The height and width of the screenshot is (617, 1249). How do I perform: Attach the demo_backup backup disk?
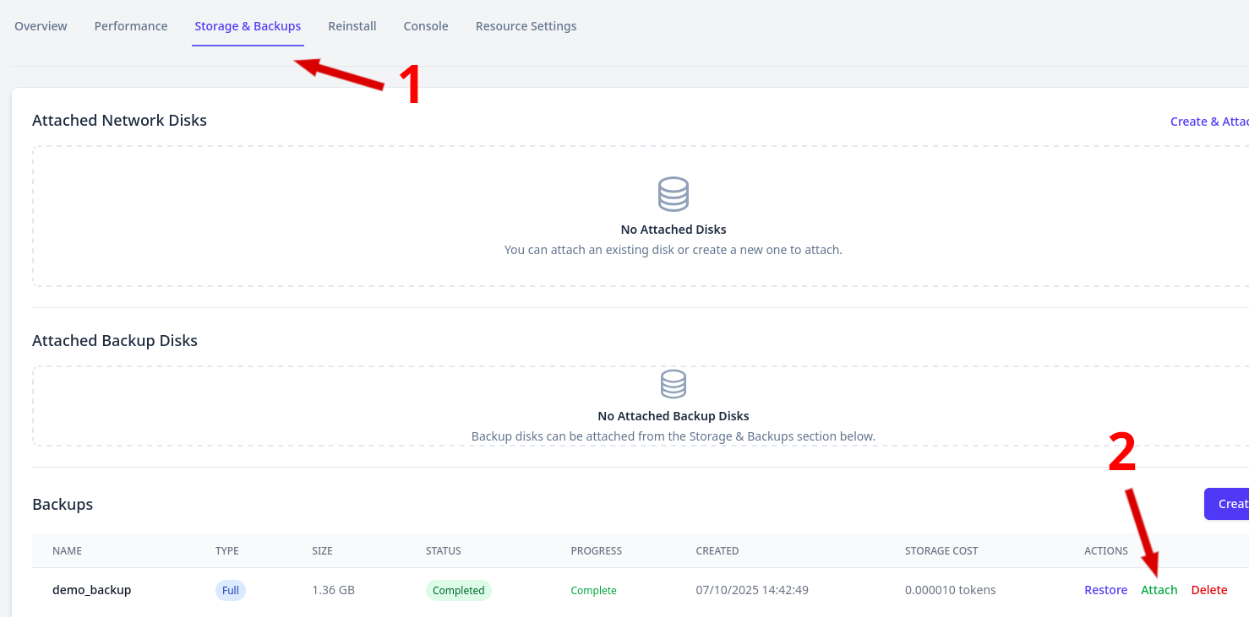tap(1159, 590)
